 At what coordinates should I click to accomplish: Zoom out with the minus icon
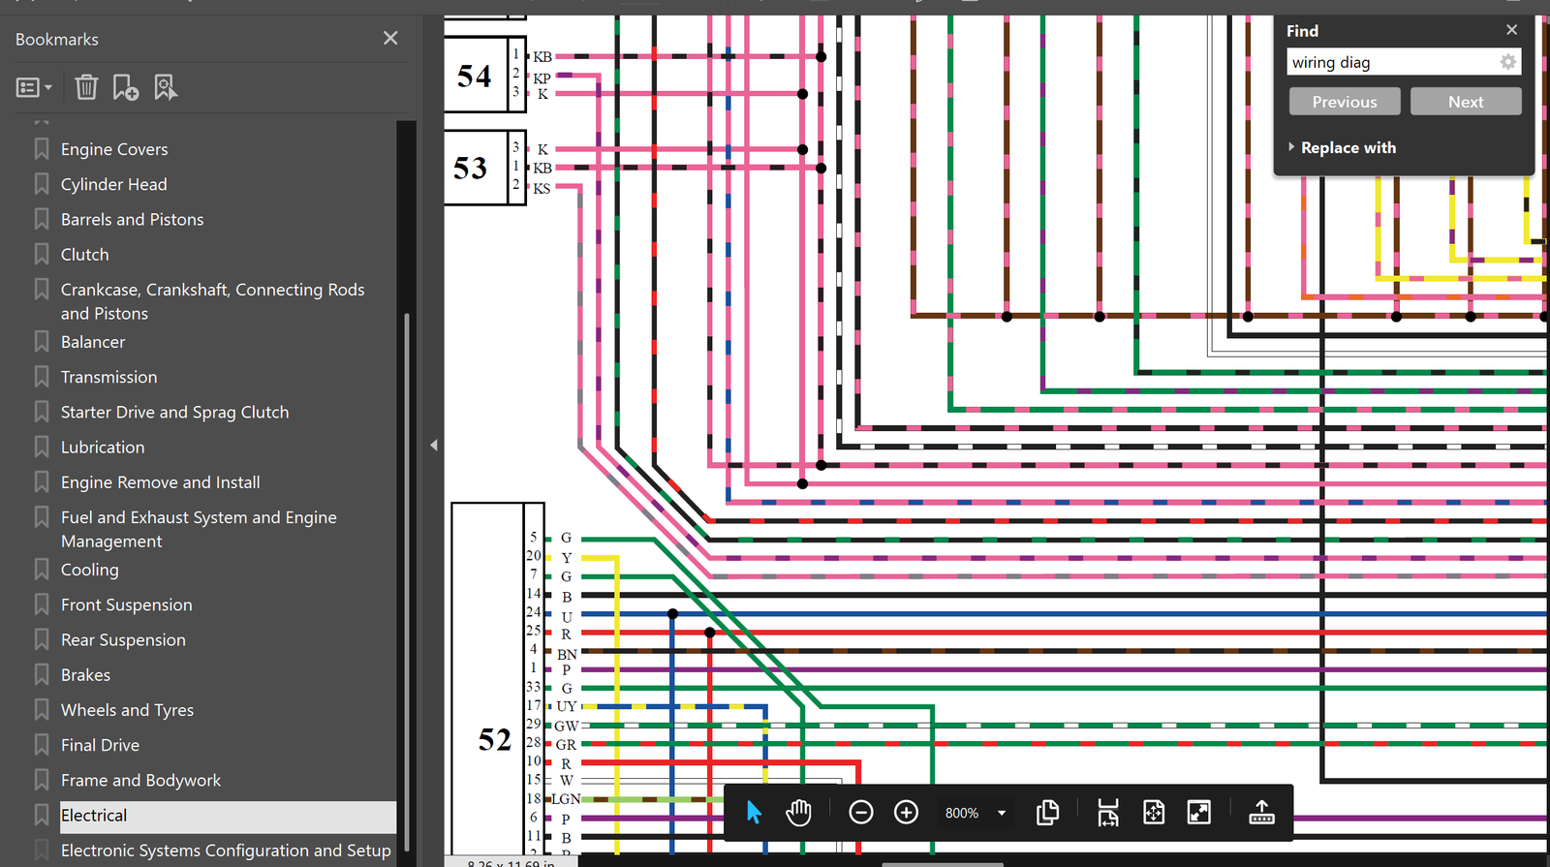point(860,812)
